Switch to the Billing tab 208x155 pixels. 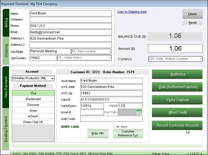pyautogui.click(x=6, y=22)
